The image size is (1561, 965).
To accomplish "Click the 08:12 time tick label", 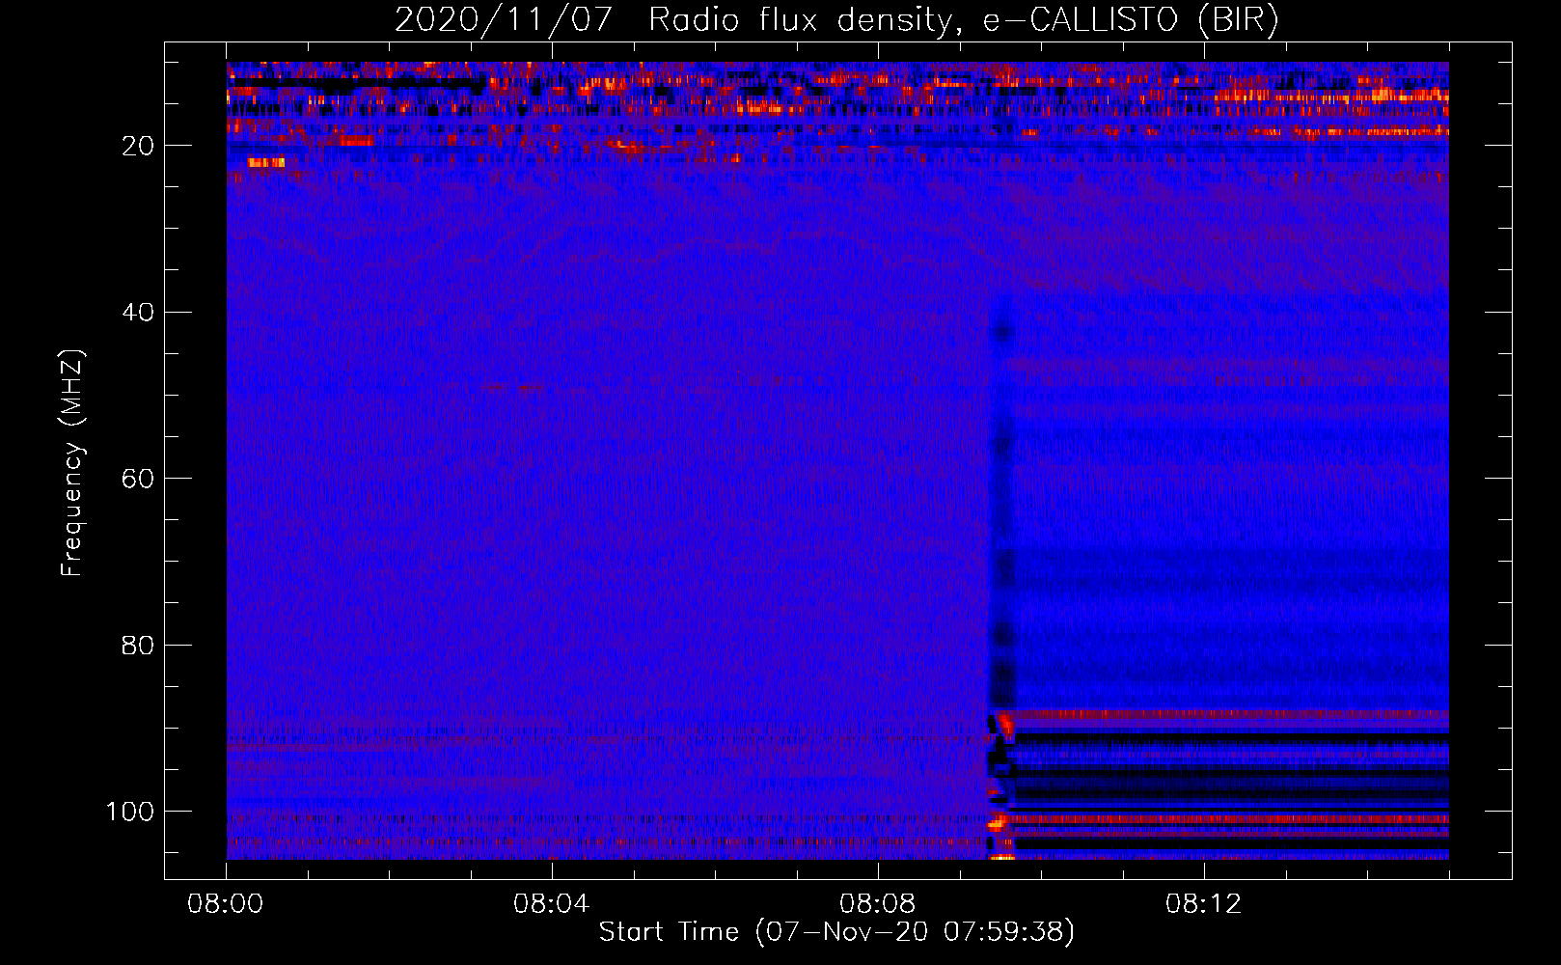I will [1204, 904].
